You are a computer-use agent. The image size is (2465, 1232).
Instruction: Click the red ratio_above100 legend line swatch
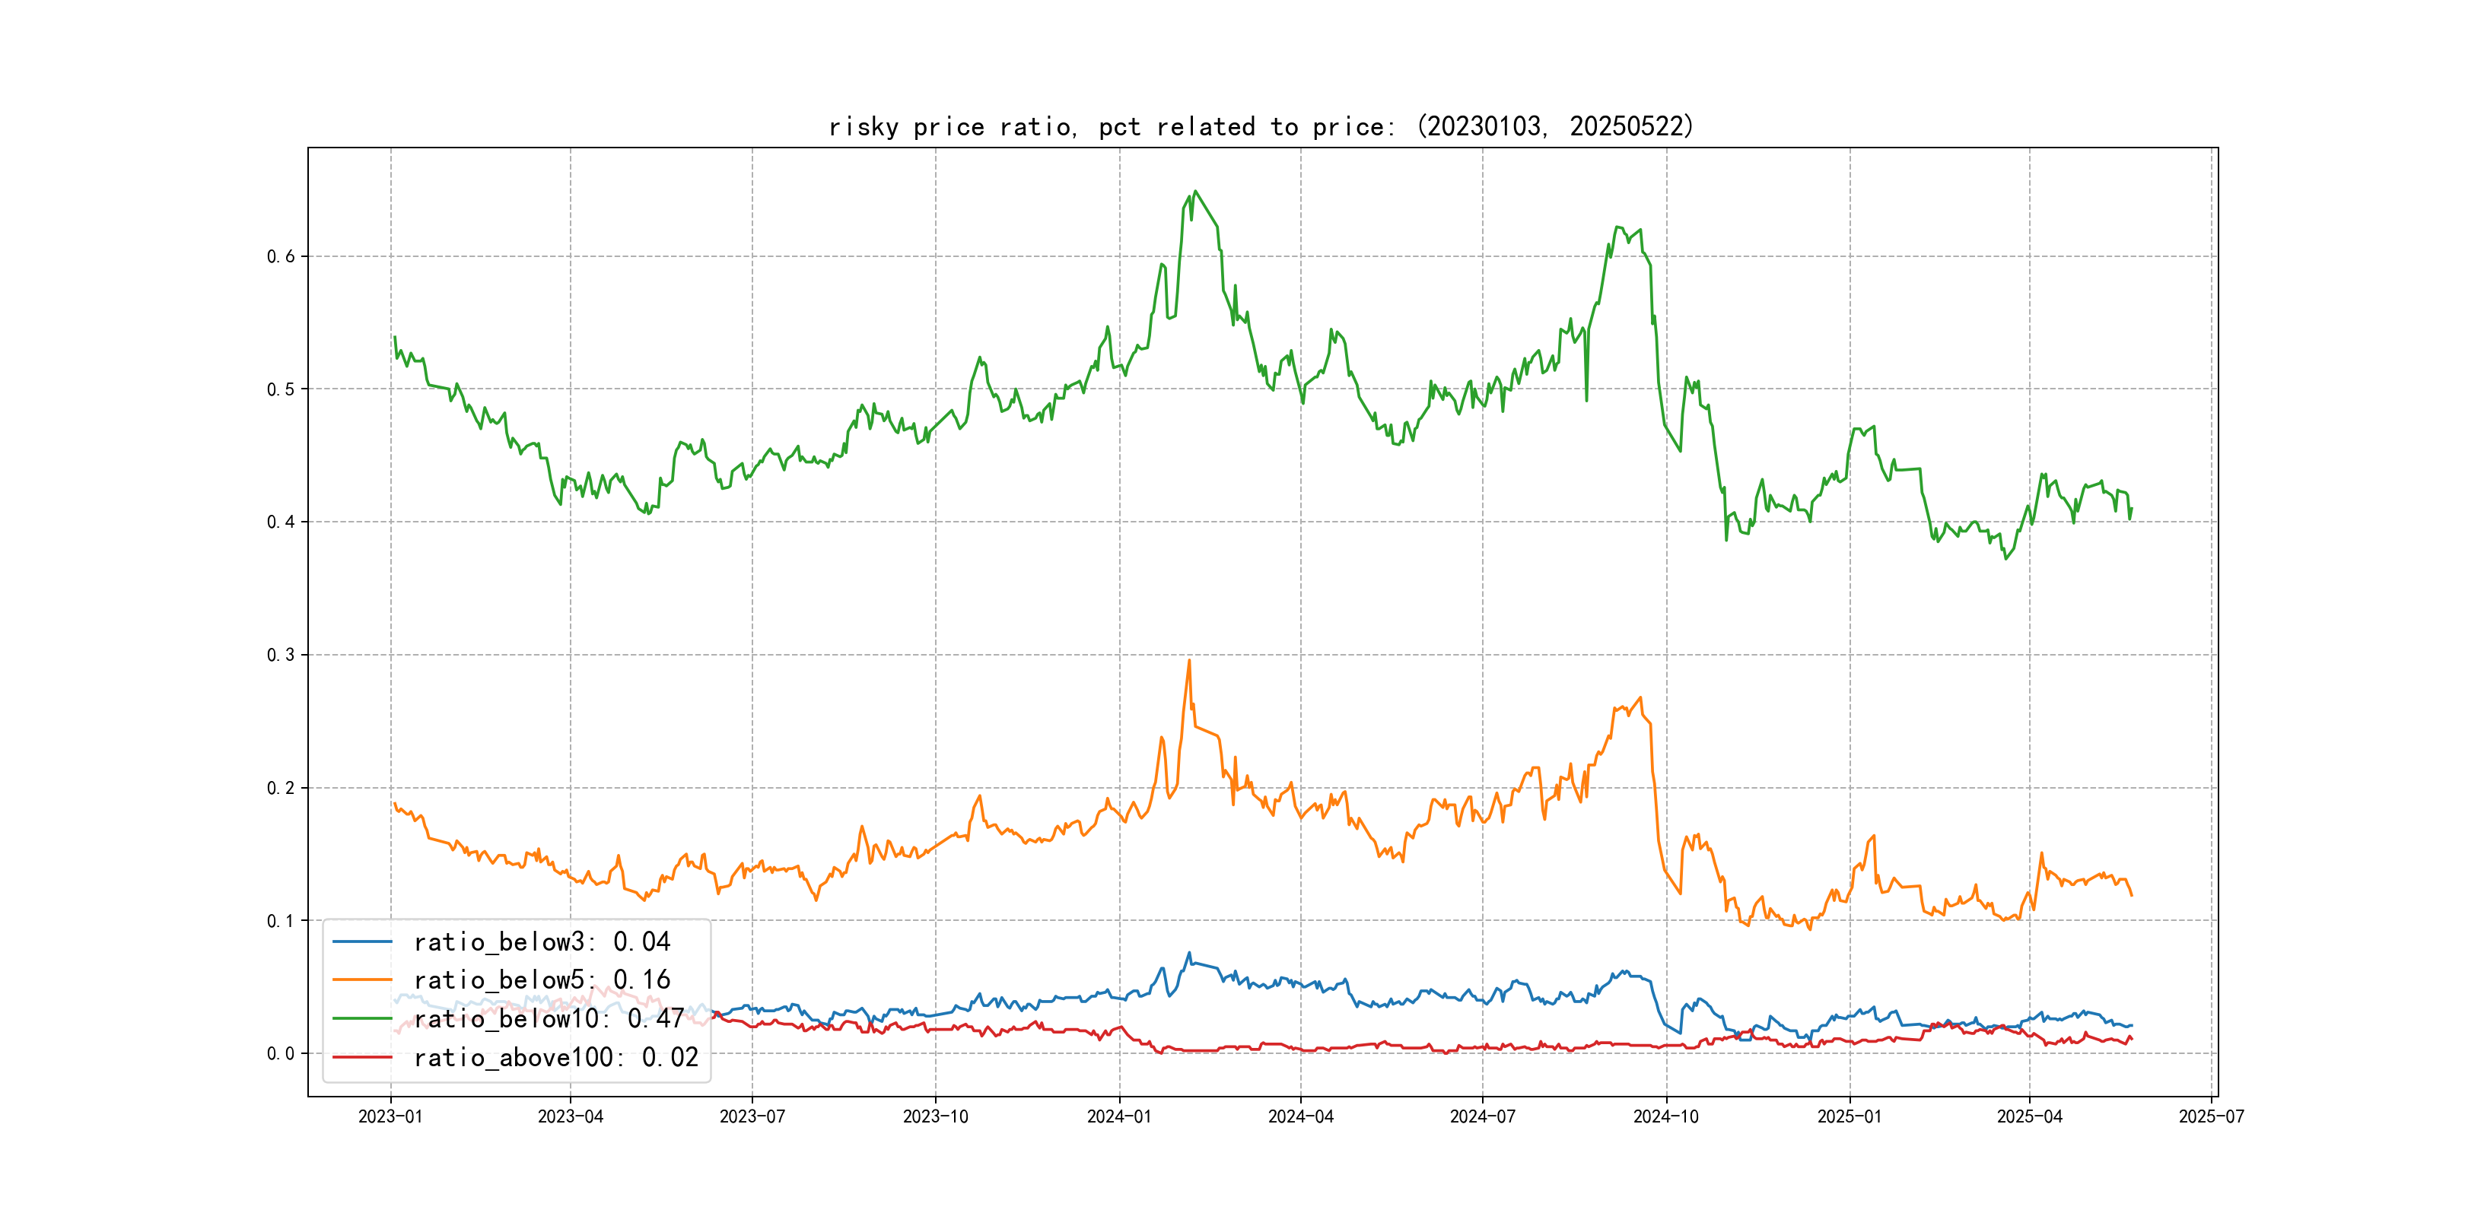pyautogui.click(x=361, y=1058)
